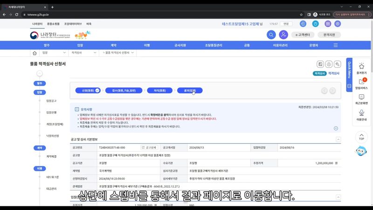
Task: Bookmark this page with browser star icon
Action: (301, 14)
